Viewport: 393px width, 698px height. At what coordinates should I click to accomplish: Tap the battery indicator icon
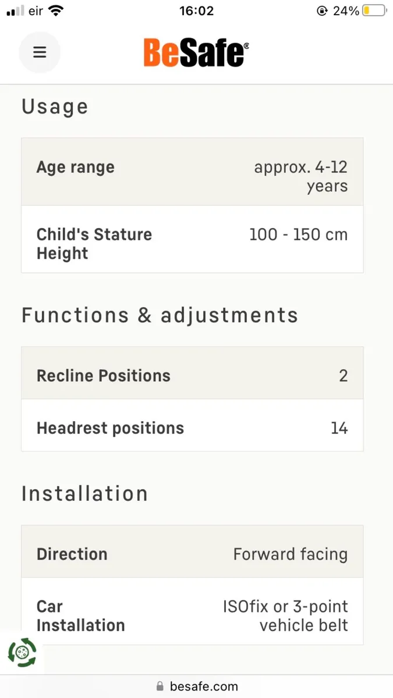(374, 11)
